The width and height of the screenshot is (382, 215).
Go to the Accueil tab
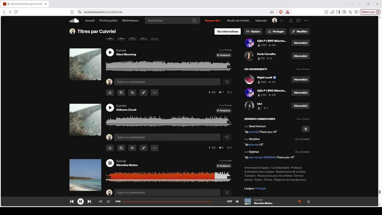click(90, 21)
